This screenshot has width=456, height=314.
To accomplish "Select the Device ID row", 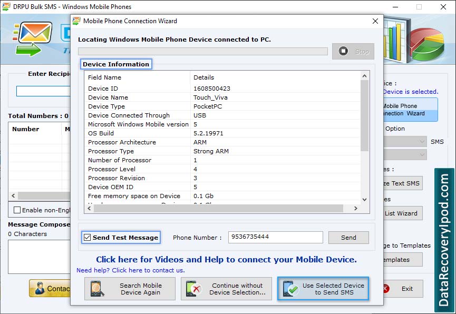I will 222,89.
